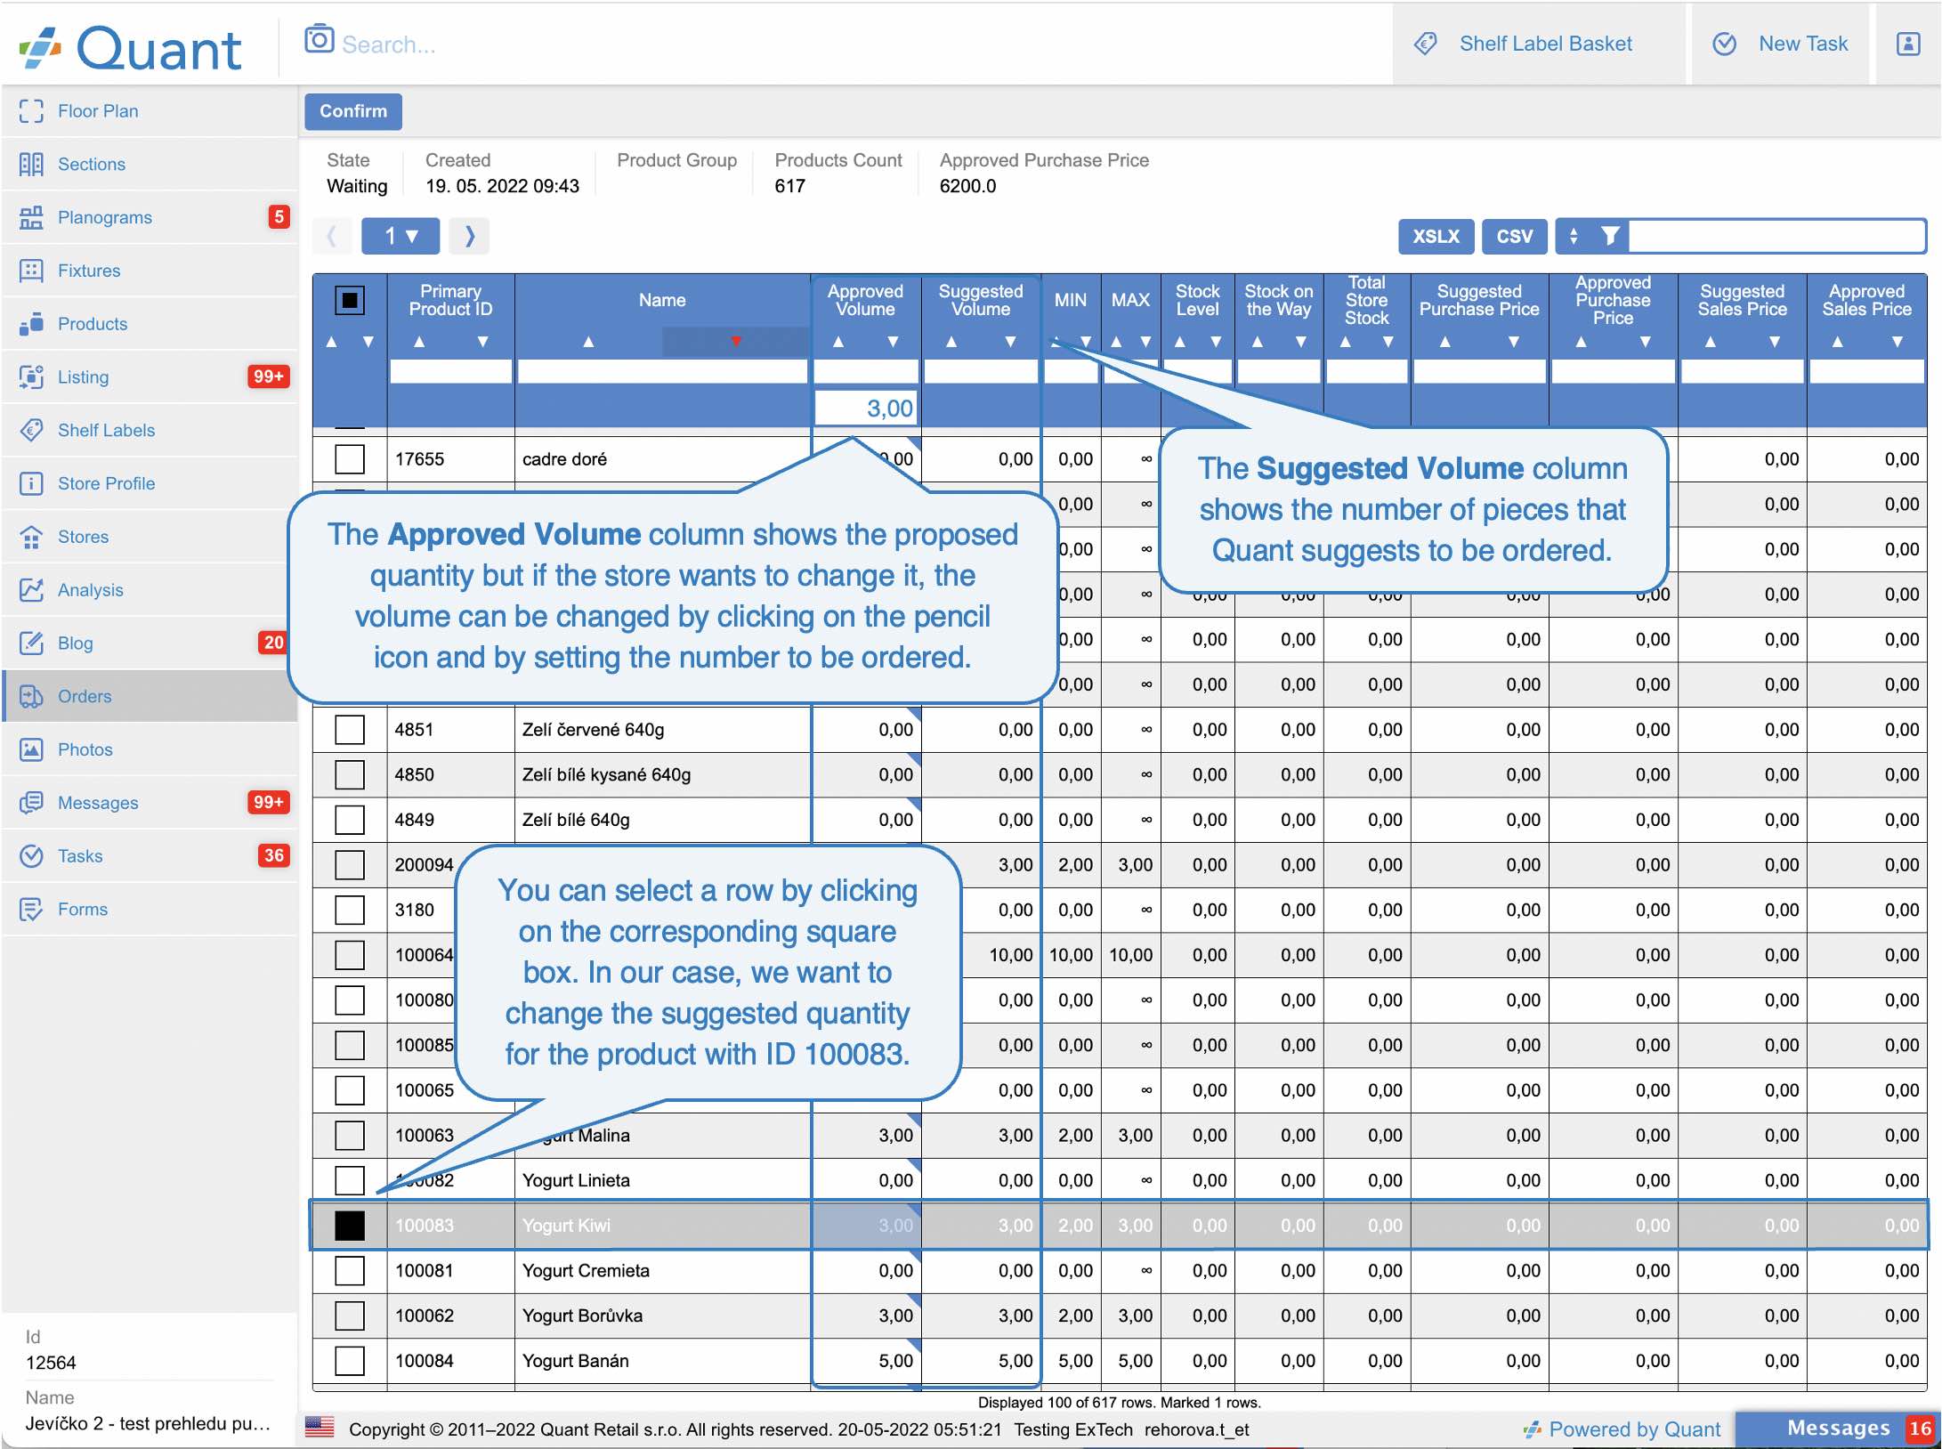The image size is (1942, 1449).
Task: Export the table as CSV
Action: click(x=1514, y=236)
